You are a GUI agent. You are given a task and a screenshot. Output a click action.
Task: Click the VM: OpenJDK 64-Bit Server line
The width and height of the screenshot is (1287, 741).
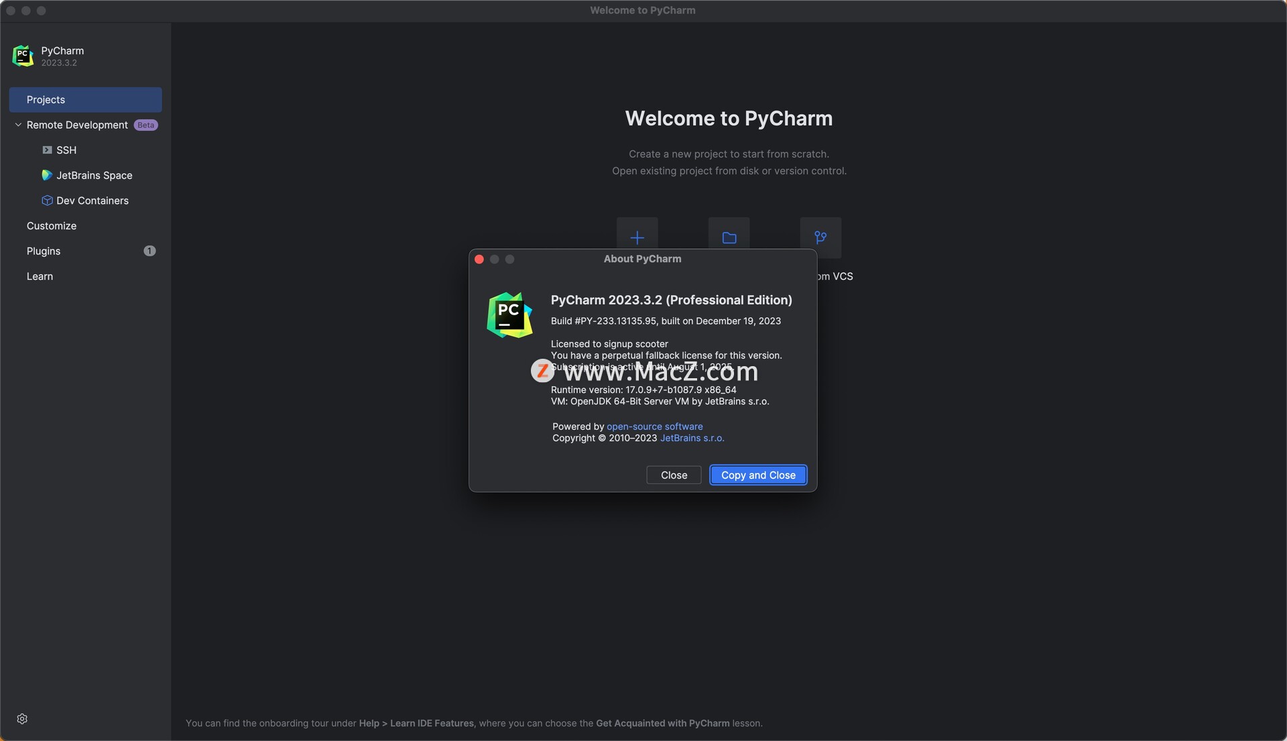[x=660, y=401]
